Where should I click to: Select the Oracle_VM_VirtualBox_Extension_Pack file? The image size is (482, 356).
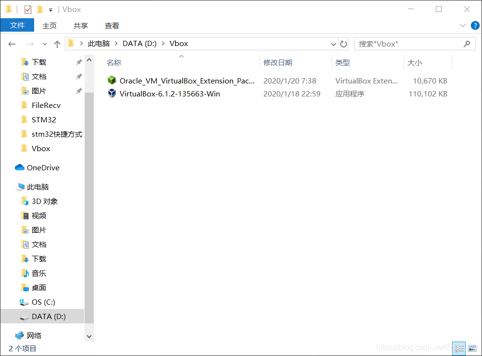187,81
